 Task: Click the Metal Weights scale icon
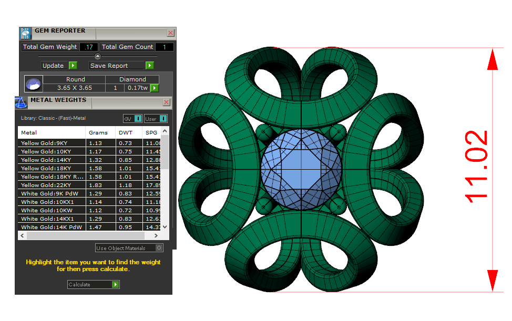point(20,101)
